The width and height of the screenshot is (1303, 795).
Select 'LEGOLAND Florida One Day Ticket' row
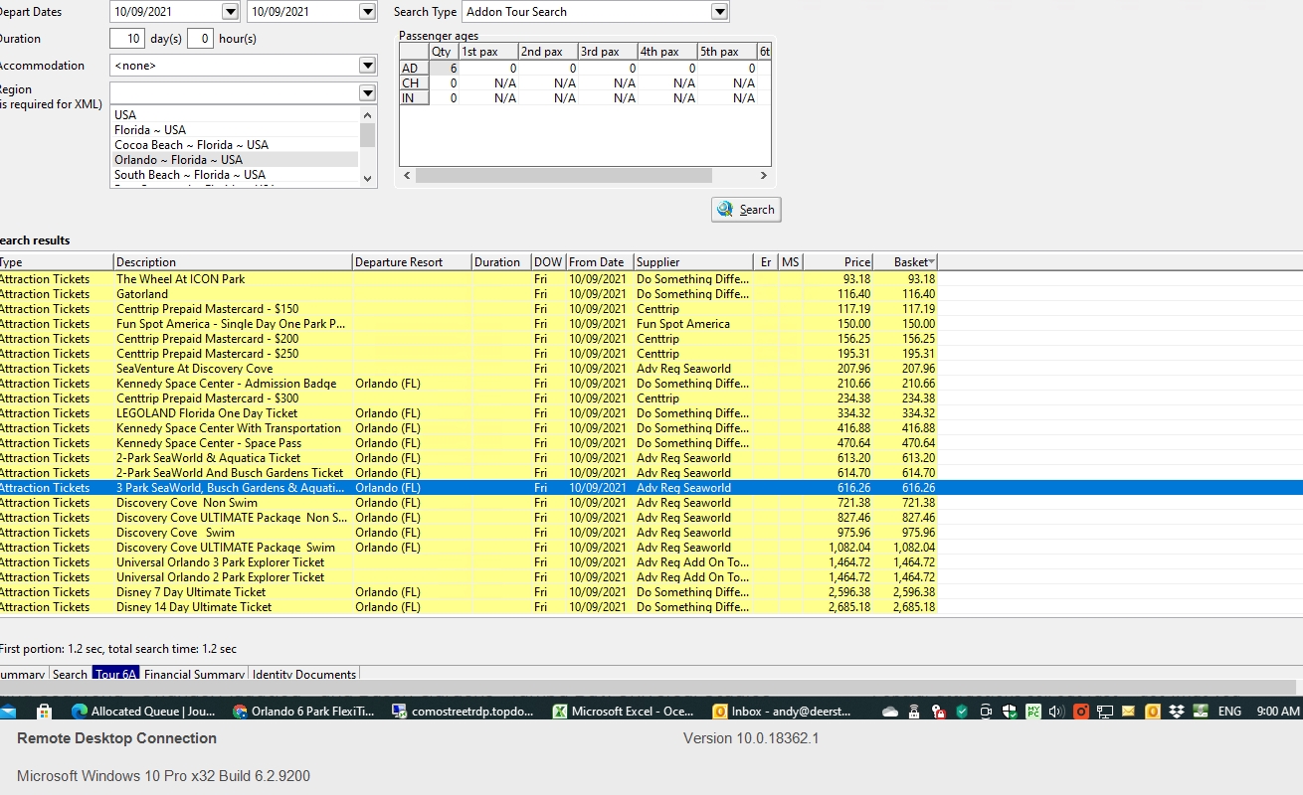[467, 413]
